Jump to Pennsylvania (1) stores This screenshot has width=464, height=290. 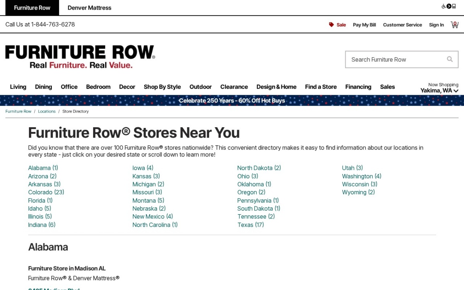coord(258,200)
